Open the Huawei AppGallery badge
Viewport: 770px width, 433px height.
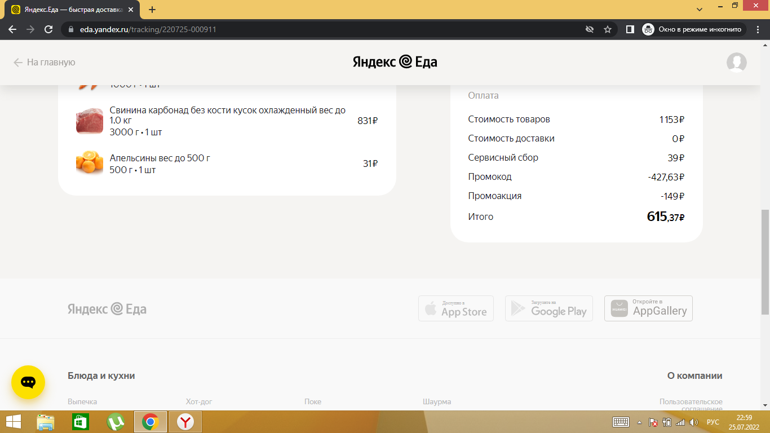pos(648,308)
